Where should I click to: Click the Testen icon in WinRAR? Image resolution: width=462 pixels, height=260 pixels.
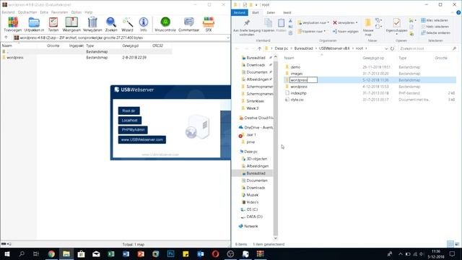[x=53, y=22]
